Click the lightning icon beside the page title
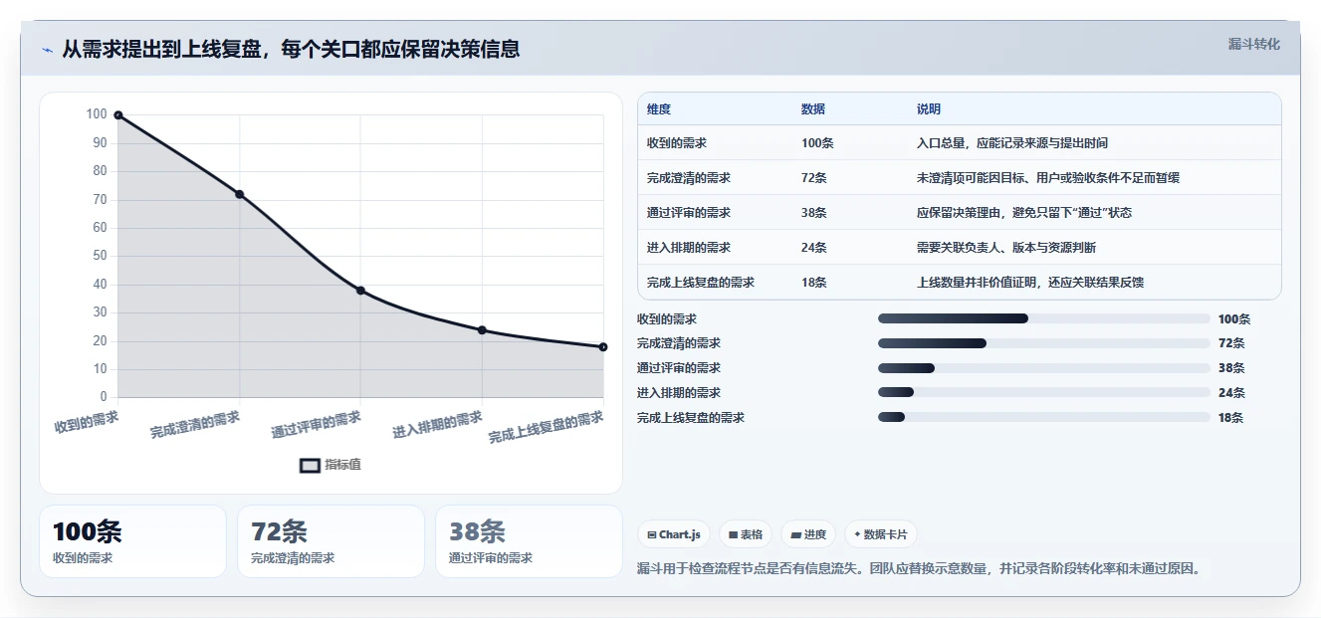This screenshot has width=1321, height=618. pyautogui.click(x=47, y=50)
